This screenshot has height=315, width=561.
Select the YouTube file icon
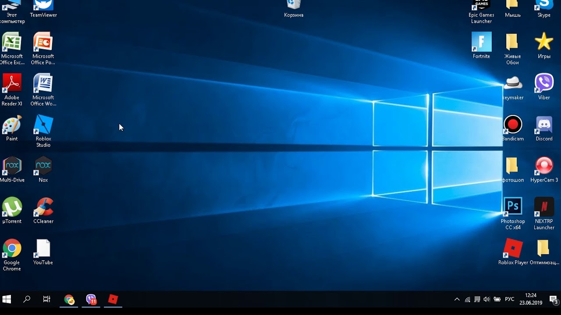[x=43, y=252]
